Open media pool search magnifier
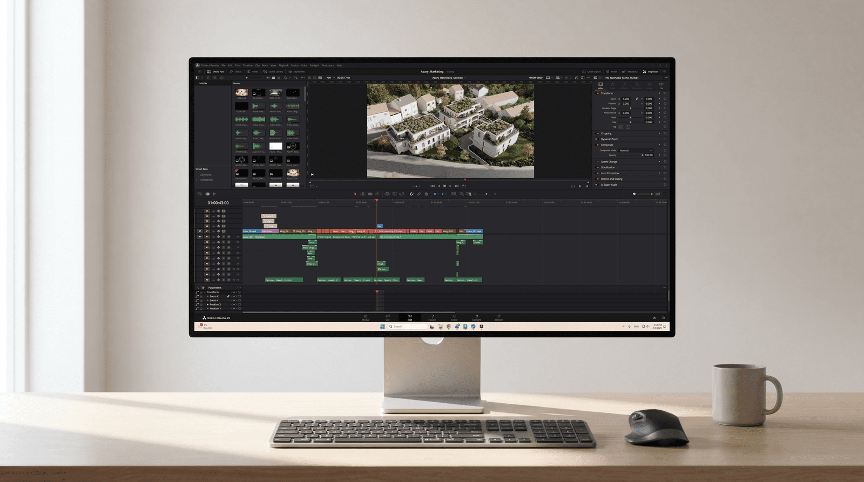This screenshot has height=482, width=864. [286, 78]
